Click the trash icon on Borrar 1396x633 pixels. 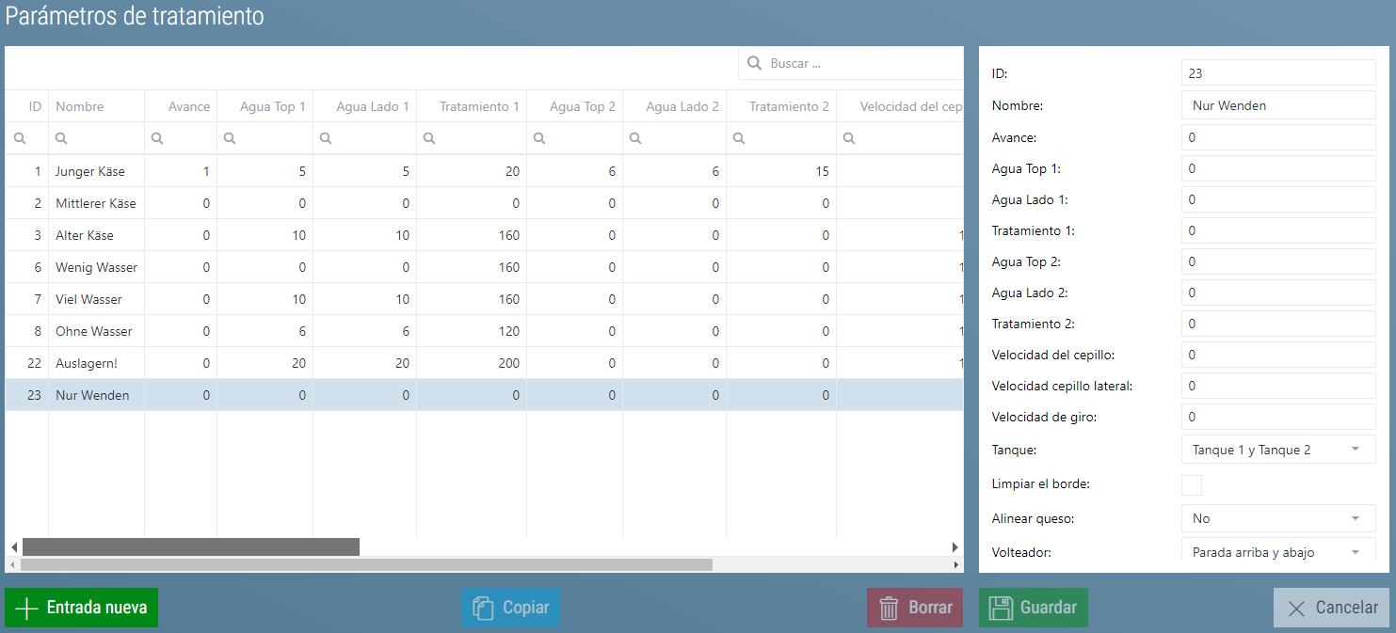tap(890, 608)
